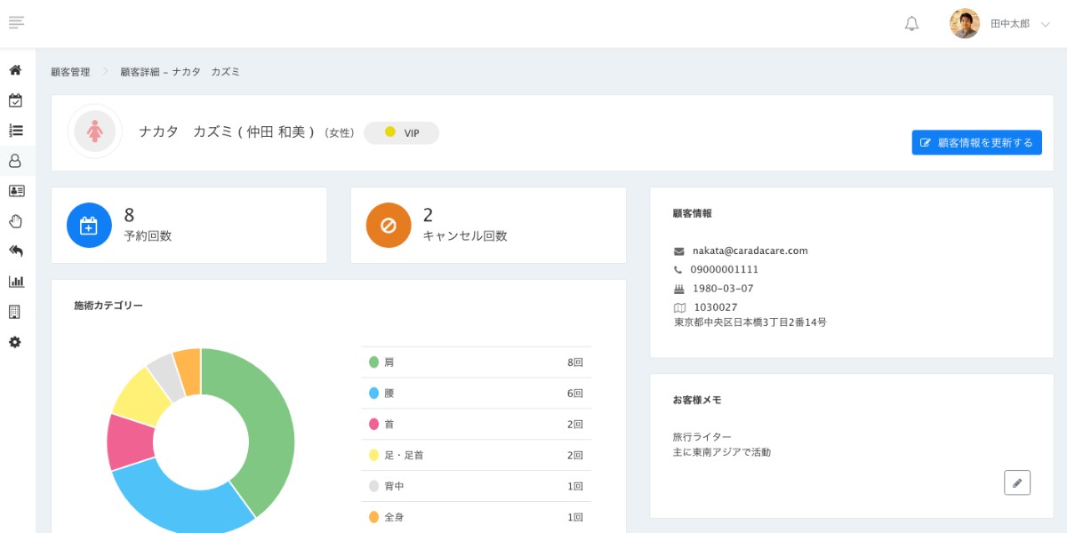Click the お客様メモ heading
The height and width of the screenshot is (533, 1067).
pyautogui.click(x=697, y=401)
